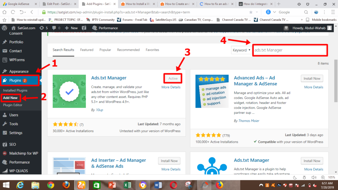Open the WordPress logo menu in admin bar
Viewport: 338px width, 190px height.
[5, 28]
